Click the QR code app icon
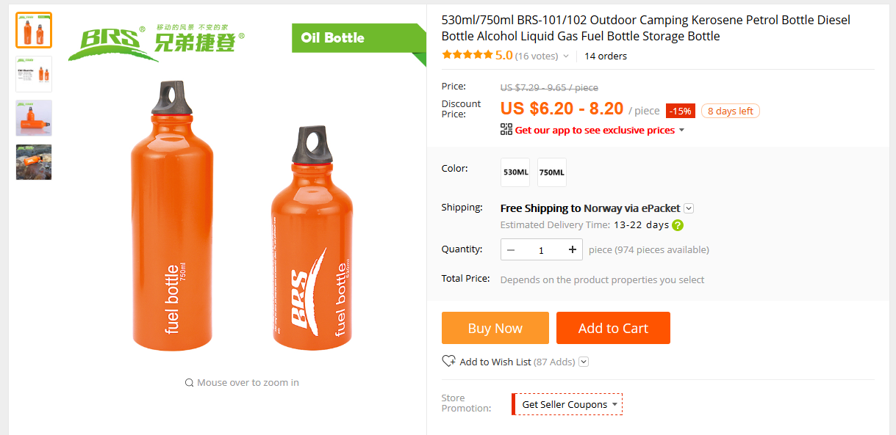Screen dimensions: 896x435 506,130
